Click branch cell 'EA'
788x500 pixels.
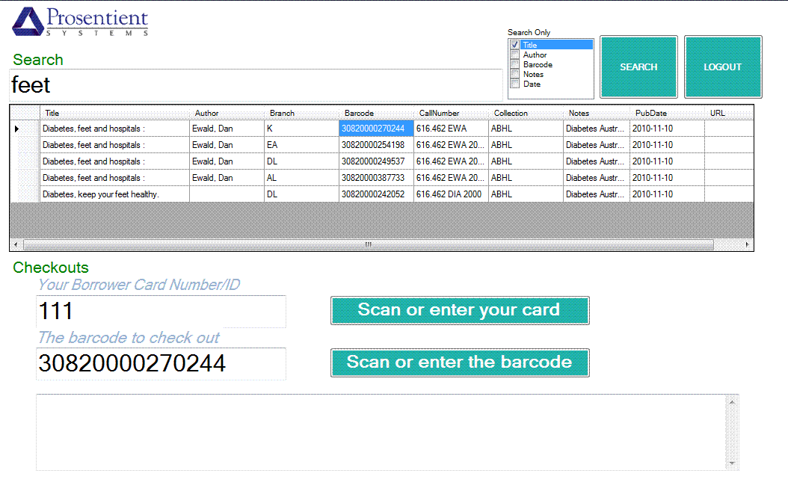[x=301, y=145]
